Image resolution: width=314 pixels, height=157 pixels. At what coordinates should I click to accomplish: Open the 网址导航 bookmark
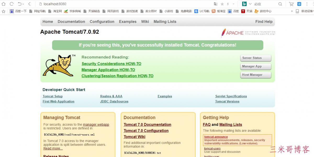[x=37, y=11]
